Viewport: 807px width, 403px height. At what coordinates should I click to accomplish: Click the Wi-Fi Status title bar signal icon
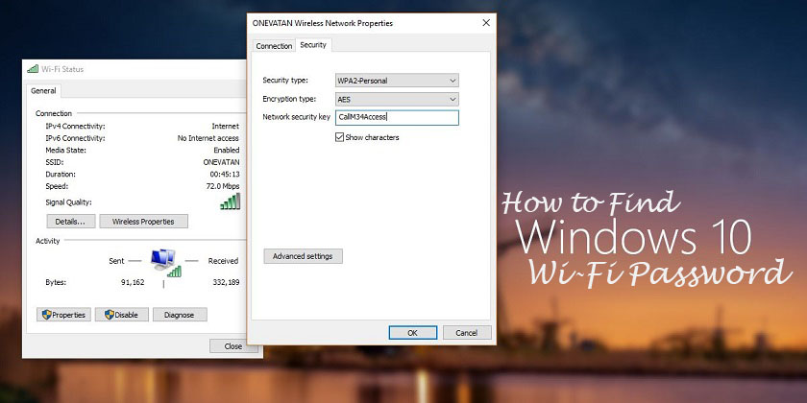[33, 69]
